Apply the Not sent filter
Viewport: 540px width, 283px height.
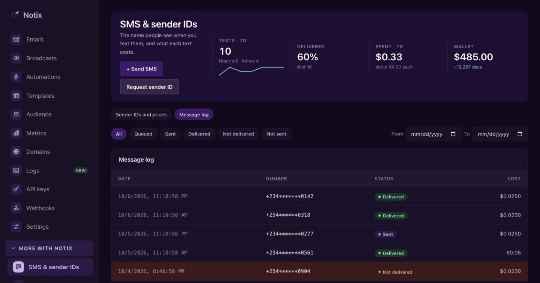276,134
